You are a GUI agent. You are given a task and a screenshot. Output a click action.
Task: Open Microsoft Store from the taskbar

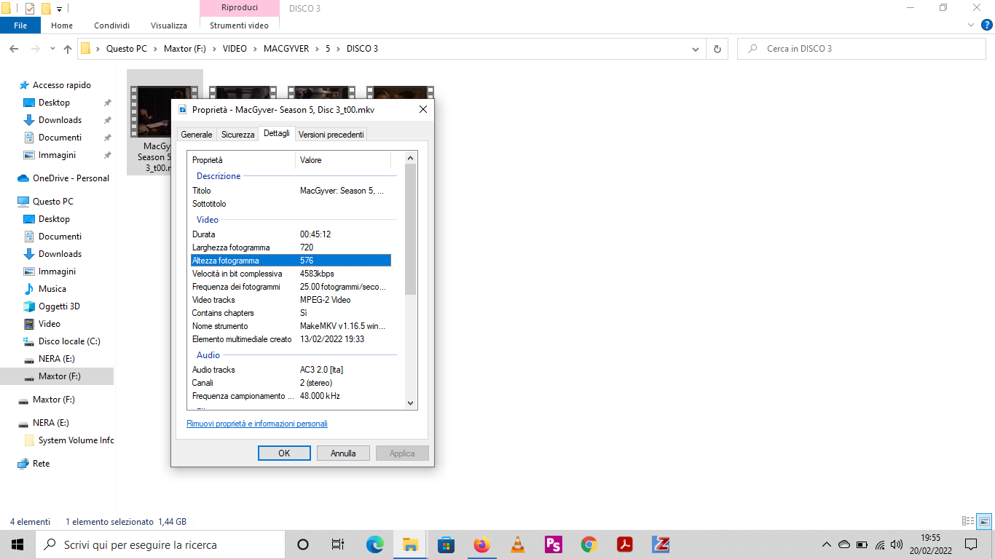[446, 544]
